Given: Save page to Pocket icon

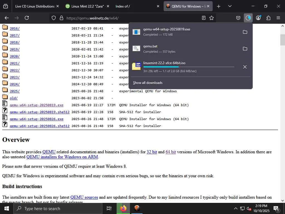Looking at the screenshot, I should 238,18.
